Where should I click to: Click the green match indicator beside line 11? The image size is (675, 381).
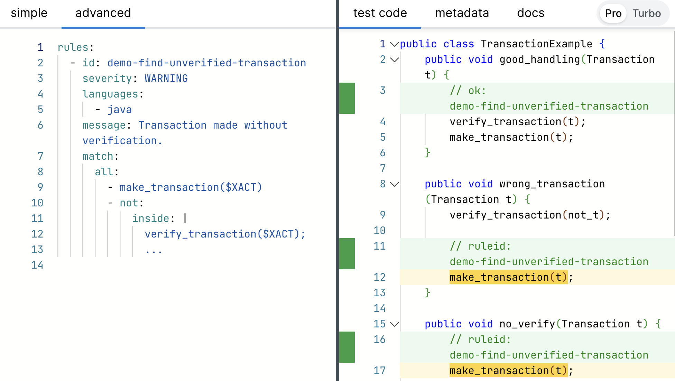[347, 254]
